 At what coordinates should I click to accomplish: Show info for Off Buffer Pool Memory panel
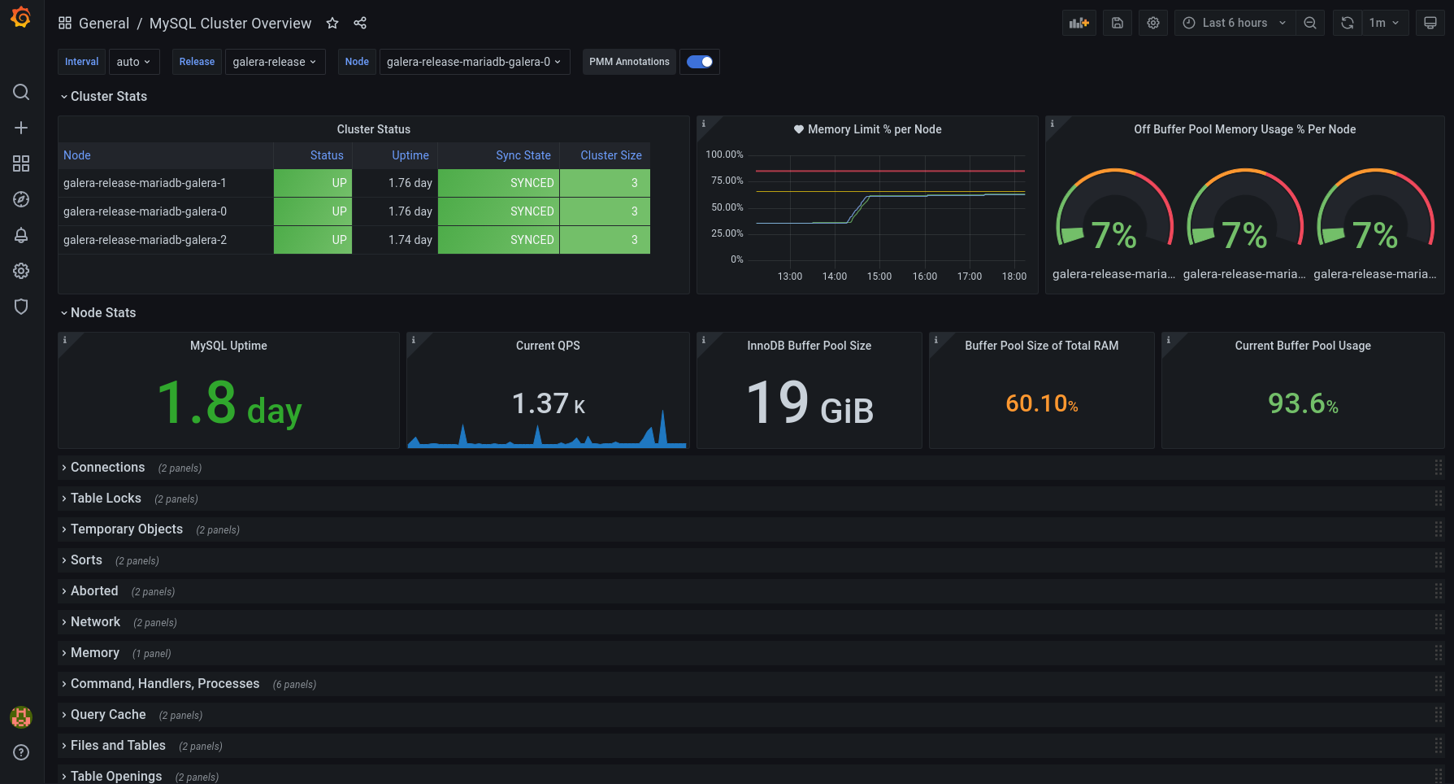(1053, 124)
